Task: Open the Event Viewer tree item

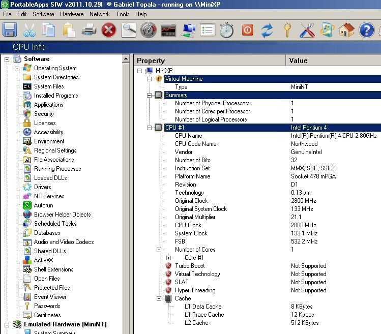Action: click(x=50, y=297)
